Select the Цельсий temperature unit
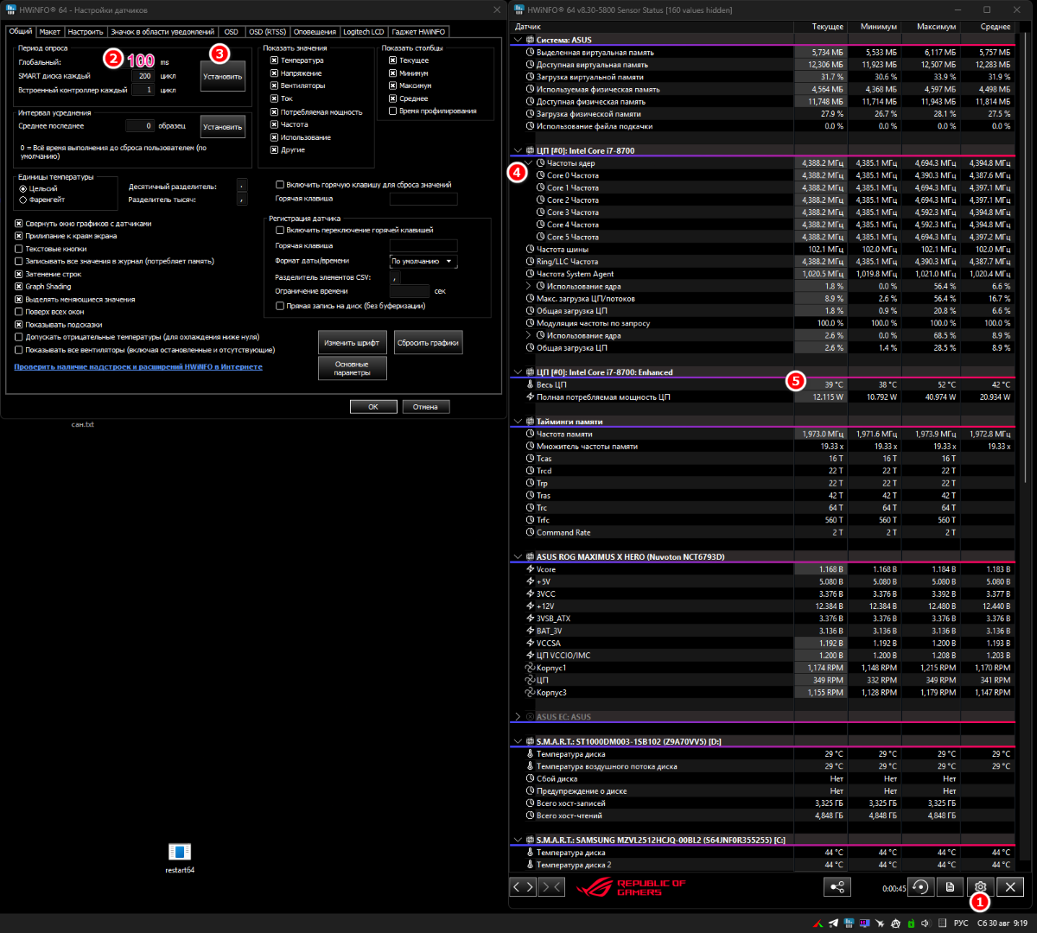Screen dimensions: 1037x933 click(23, 188)
